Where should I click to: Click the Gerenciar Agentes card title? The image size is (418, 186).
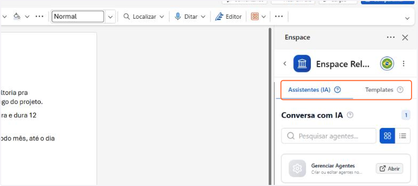click(x=333, y=166)
